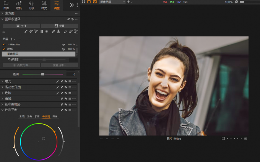Select the magic brush mask tool

31,31
